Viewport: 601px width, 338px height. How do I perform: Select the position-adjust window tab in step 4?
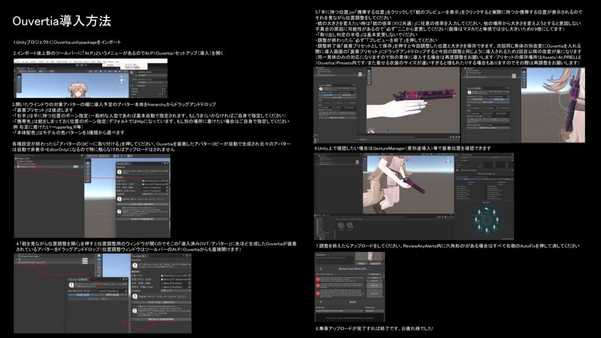click(x=78, y=280)
